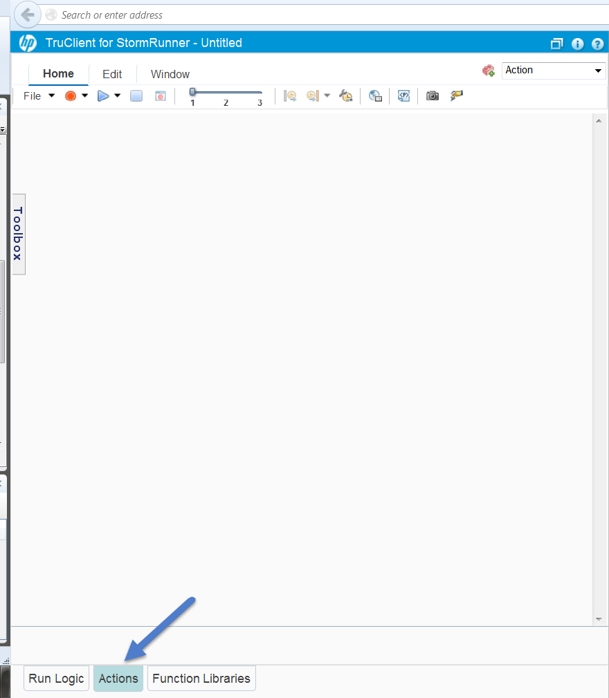Click the scroll up arrow of script pane

pyautogui.click(x=599, y=120)
